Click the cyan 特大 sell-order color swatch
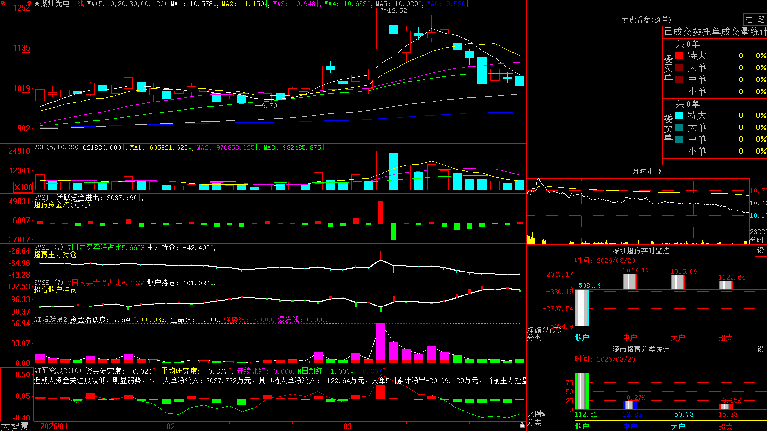The width and height of the screenshot is (767, 431). click(x=679, y=115)
